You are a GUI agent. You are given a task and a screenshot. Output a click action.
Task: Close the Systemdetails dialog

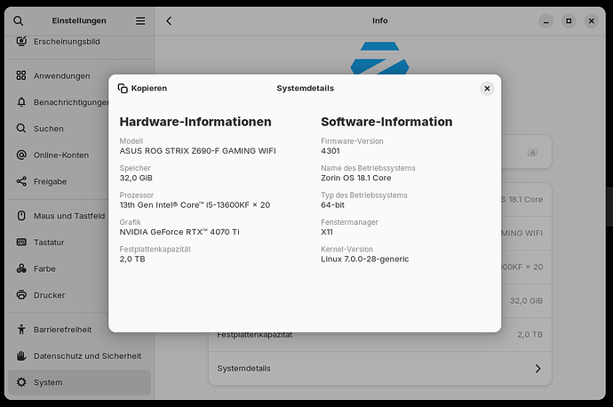coord(487,88)
